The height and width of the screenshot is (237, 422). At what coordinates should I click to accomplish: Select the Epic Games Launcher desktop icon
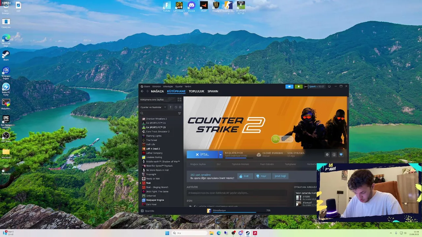coord(6,122)
